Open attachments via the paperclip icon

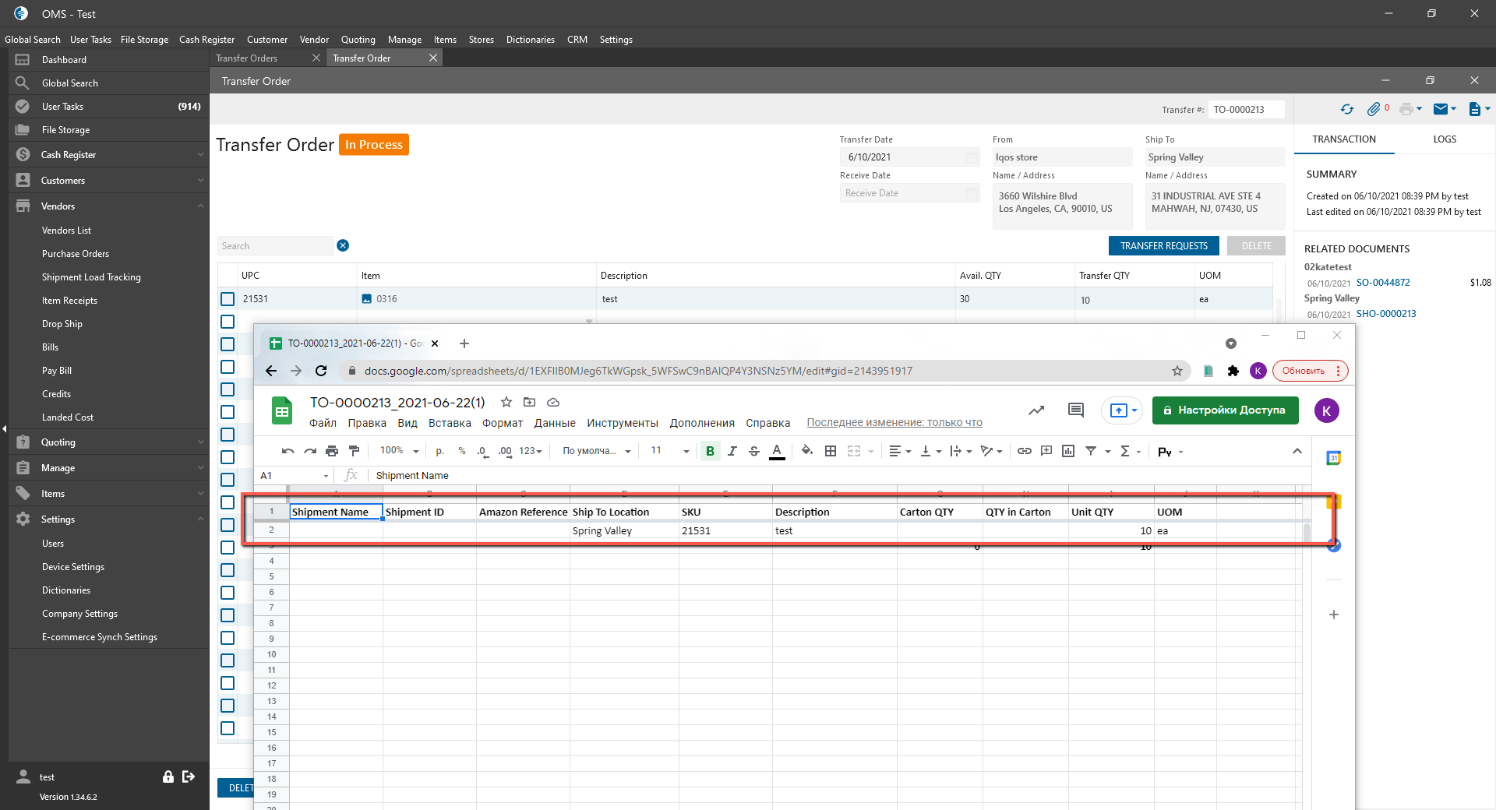[1374, 109]
